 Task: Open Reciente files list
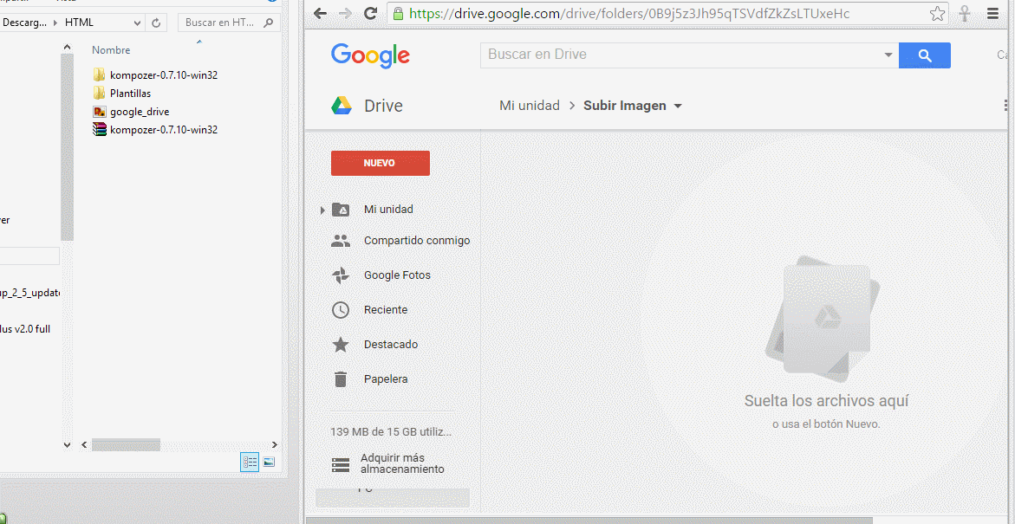386,310
